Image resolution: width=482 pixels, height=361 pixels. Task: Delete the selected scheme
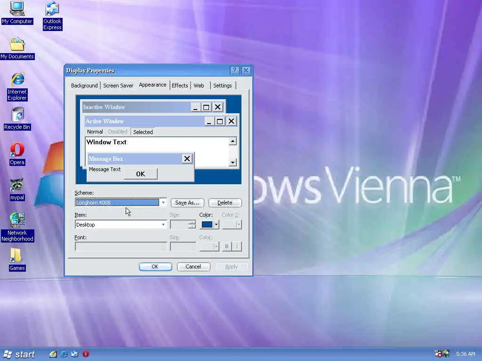tap(225, 203)
